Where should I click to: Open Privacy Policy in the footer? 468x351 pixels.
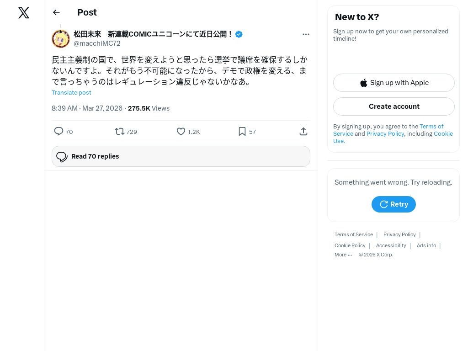[x=399, y=234]
